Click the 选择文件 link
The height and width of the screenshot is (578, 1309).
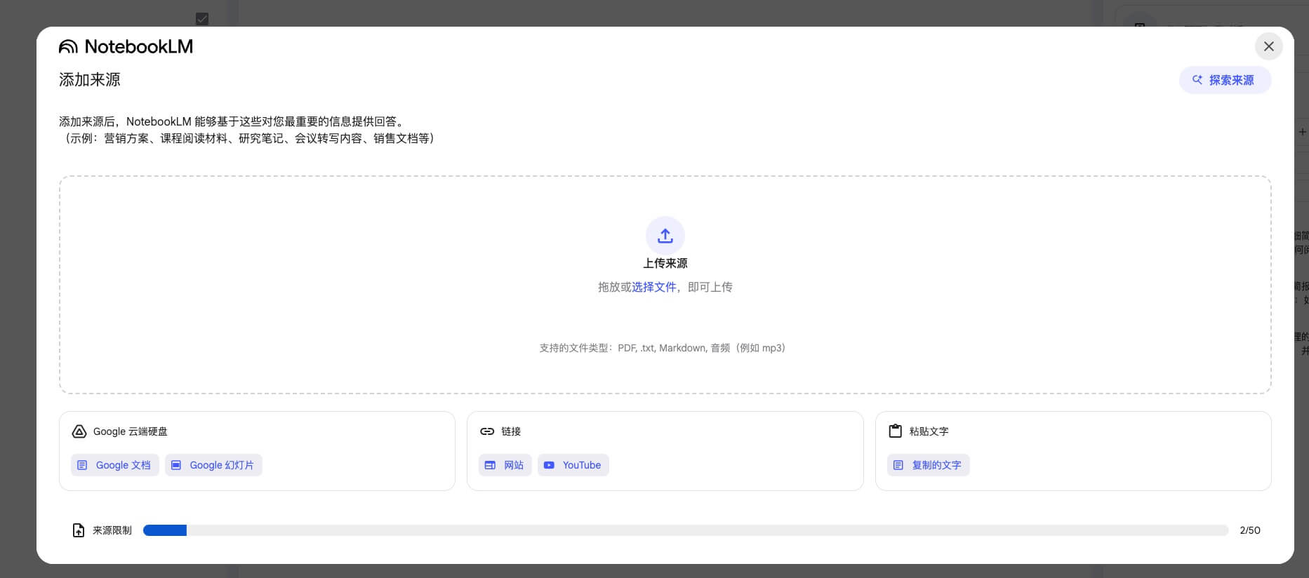tap(653, 287)
